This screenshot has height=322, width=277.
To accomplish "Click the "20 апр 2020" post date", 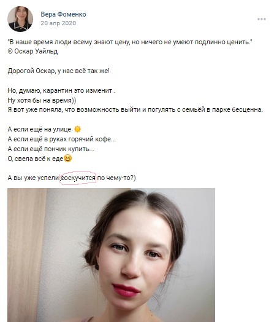I will pos(58,23).
